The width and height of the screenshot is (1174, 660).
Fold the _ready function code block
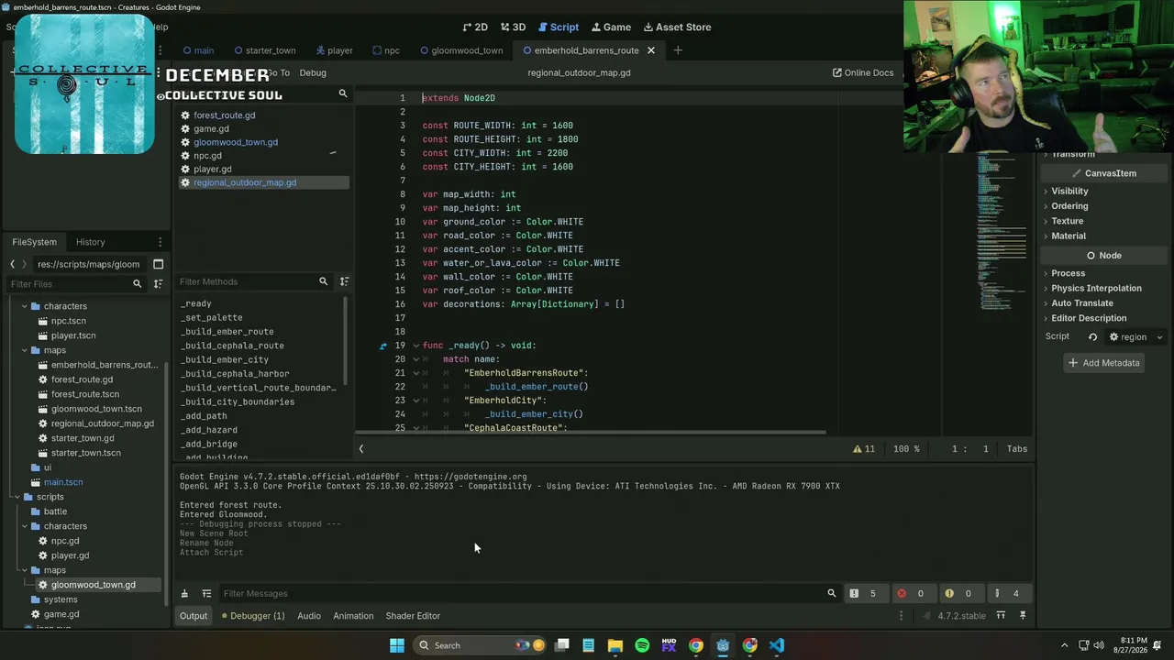pos(415,346)
